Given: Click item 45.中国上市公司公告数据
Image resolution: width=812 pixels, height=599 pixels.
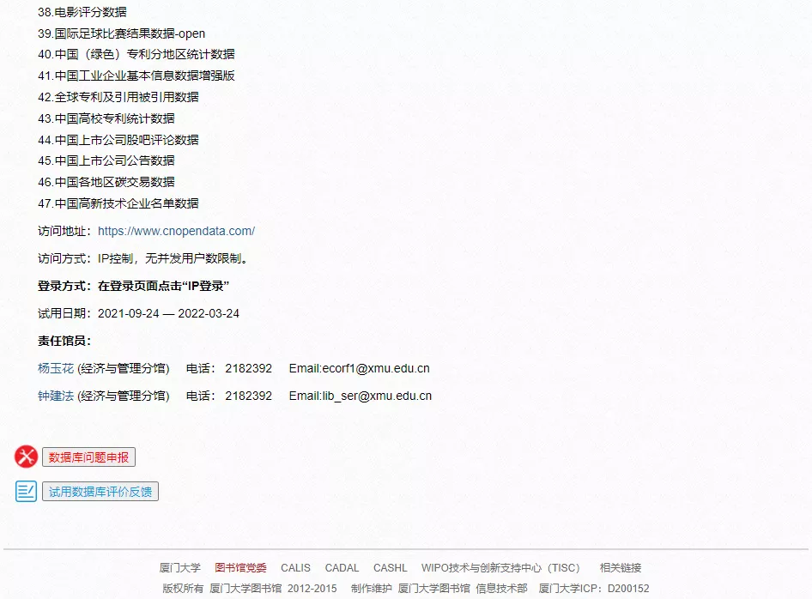Looking at the screenshot, I should pyautogui.click(x=106, y=160).
